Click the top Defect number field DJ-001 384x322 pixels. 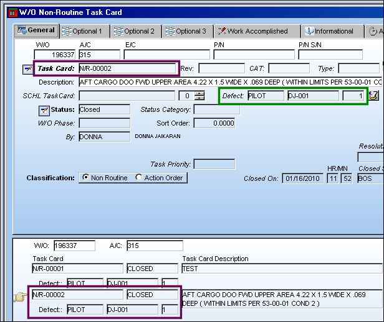[x=313, y=96]
